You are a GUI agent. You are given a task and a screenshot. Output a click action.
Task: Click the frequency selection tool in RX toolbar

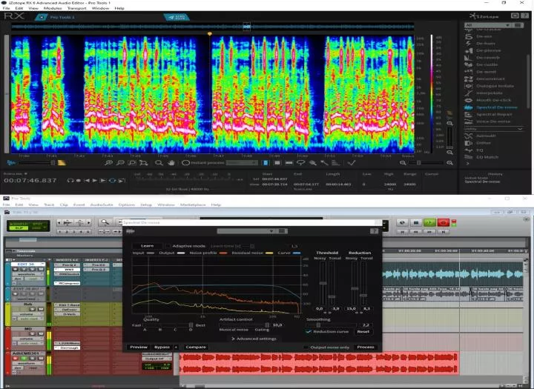coord(289,163)
